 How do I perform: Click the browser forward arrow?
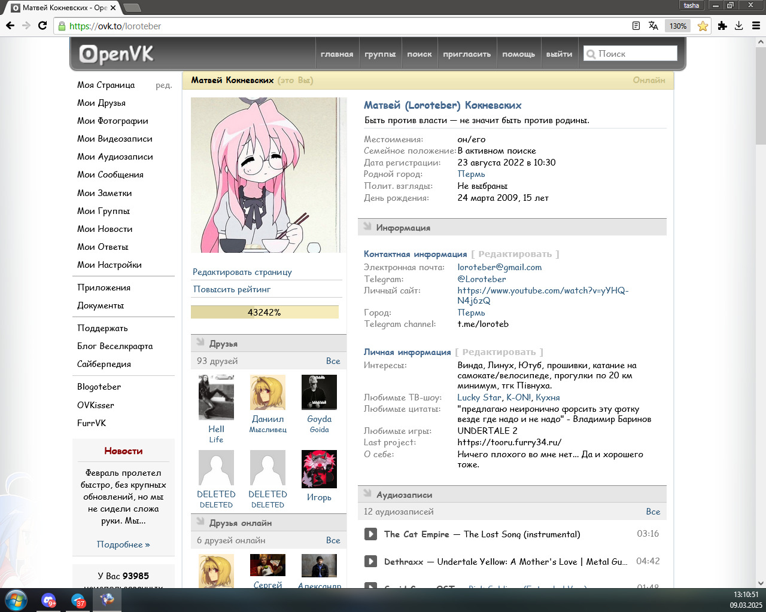(x=26, y=26)
